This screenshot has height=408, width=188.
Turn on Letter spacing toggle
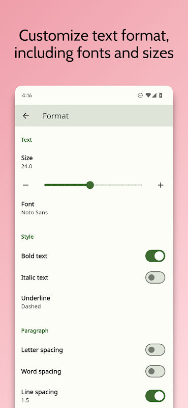point(155,350)
